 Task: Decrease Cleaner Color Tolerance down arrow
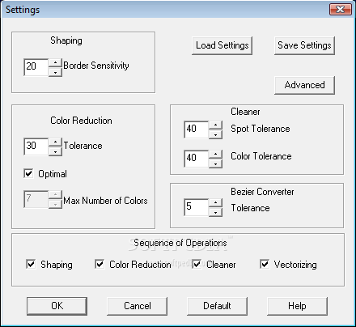tap(215, 163)
